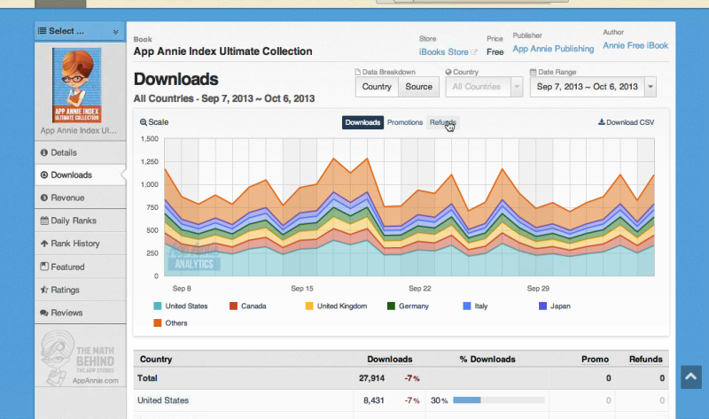Click the United States table row label
709x419 pixels.
click(x=163, y=400)
